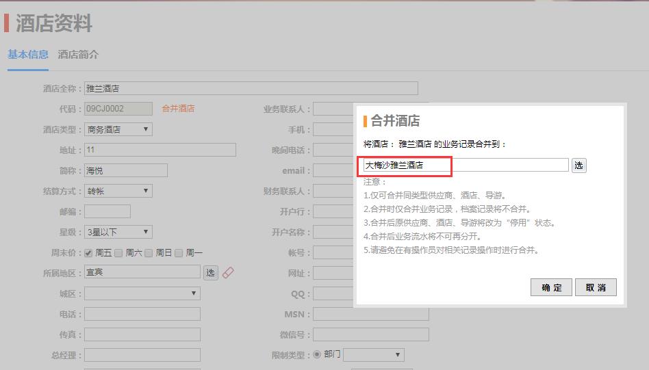Tick the 周一 checkbox

(179, 253)
